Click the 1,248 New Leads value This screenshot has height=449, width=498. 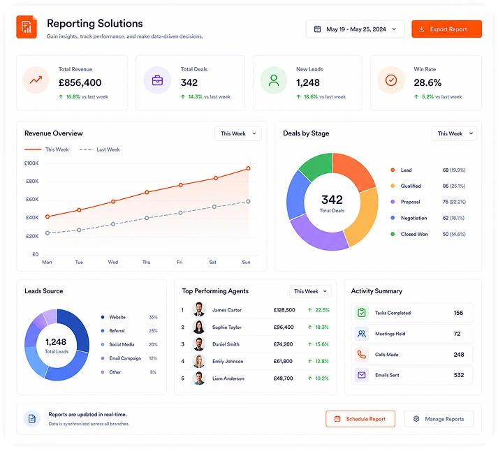pyautogui.click(x=308, y=82)
